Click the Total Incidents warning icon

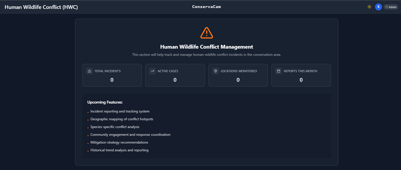point(89,71)
